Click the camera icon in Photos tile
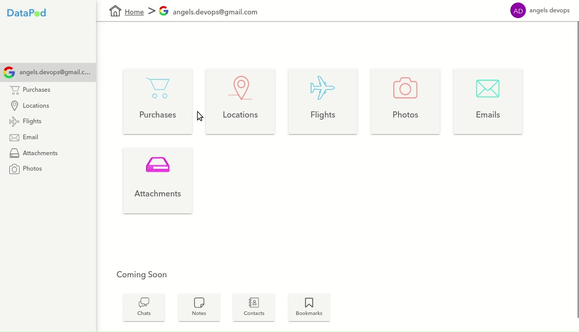579x332 pixels. pyautogui.click(x=405, y=88)
